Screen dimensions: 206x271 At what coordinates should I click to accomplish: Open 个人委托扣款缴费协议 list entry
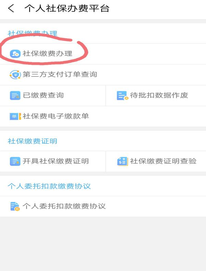(103, 206)
